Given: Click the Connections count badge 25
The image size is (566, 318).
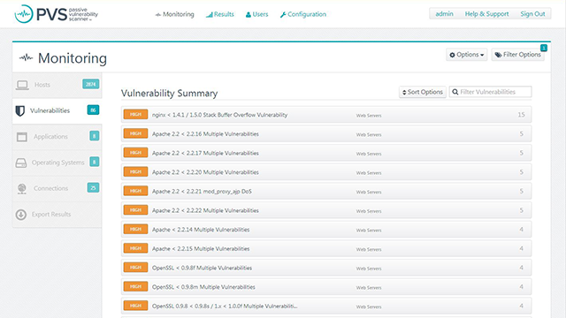Looking at the screenshot, I should [93, 187].
